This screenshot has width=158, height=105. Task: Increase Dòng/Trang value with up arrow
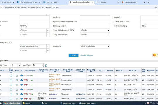coord(43,64)
